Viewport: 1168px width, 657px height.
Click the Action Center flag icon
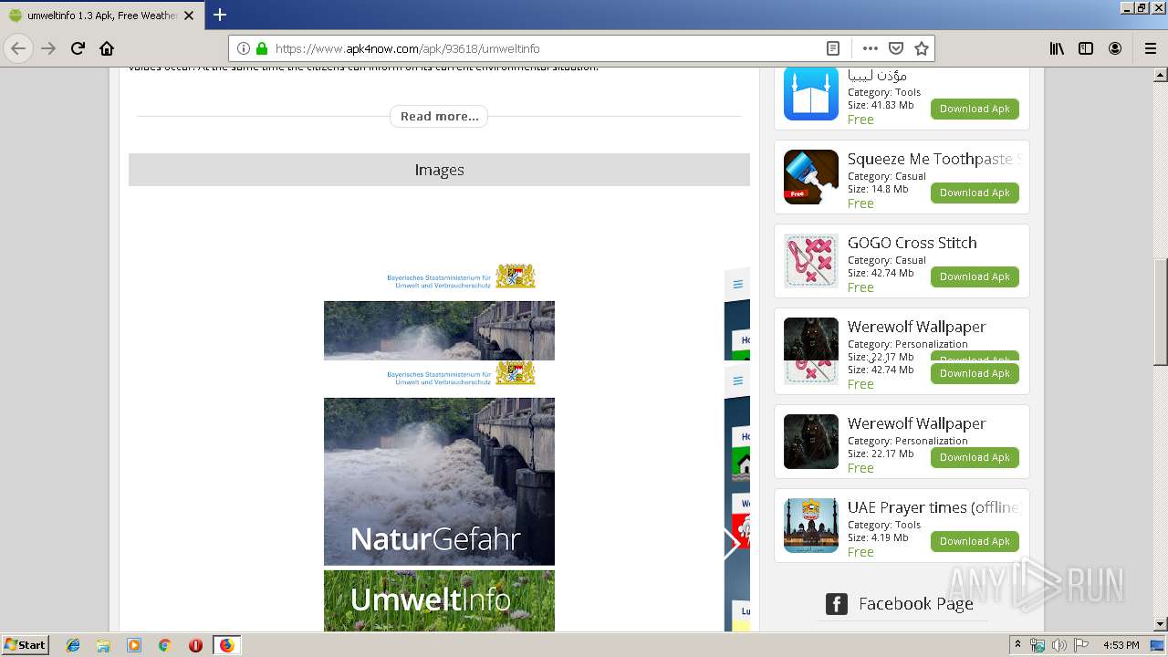[x=1080, y=645]
